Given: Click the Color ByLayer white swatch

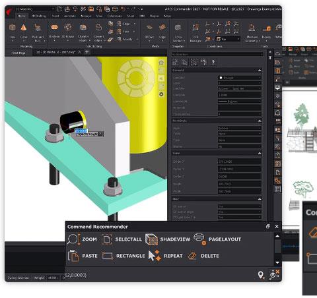Looking at the screenshot, I should [221, 78].
